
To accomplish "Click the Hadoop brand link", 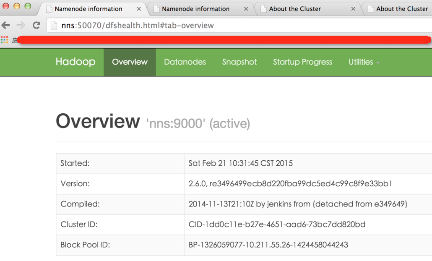I will tap(75, 62).
